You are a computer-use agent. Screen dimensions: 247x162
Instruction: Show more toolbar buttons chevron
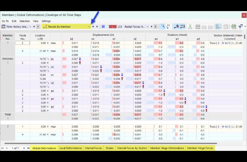point(245,26)
